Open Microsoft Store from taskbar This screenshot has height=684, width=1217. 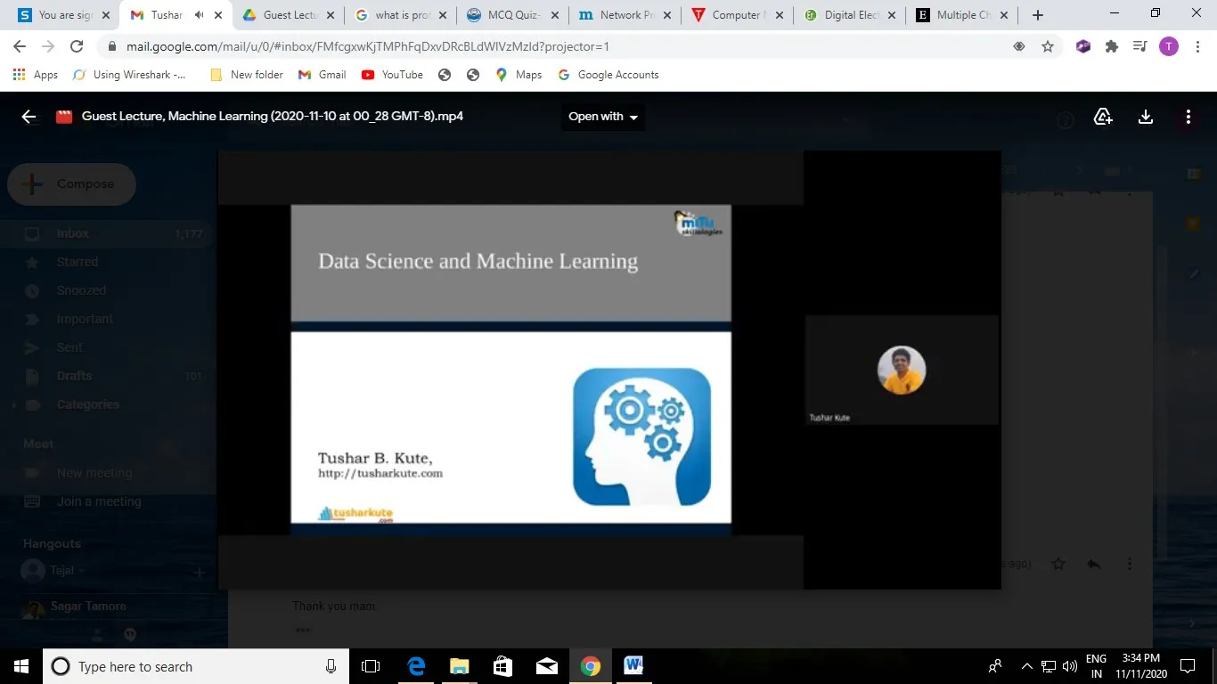click(502, 666)
